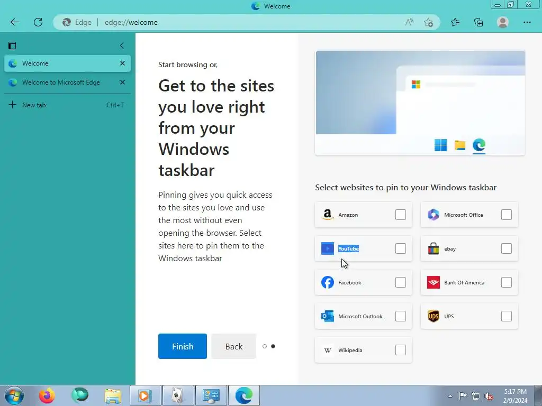Image resolution: width=542 pixels, height=406 pixels.
Task: Open the Solitaire cards taskbar icon
Action: pos(178,395)
